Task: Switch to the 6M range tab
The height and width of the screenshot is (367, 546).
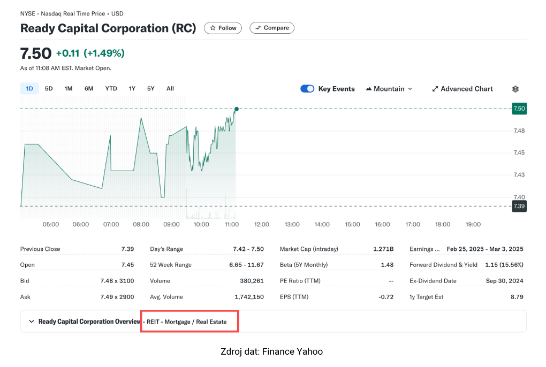Action: click(89, 89)
